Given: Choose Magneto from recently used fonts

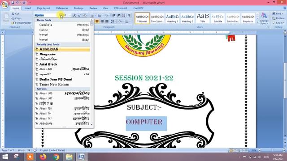Looking at the screenshot, I should click(x=62, y=54).
